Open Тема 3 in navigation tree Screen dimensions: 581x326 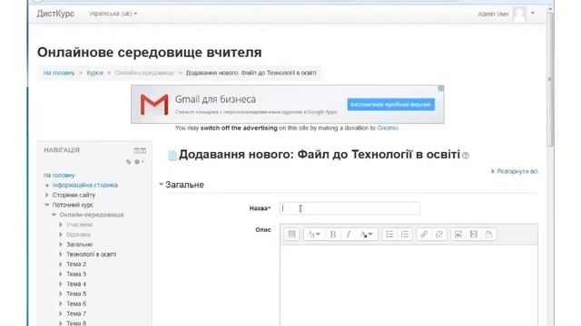76,273
